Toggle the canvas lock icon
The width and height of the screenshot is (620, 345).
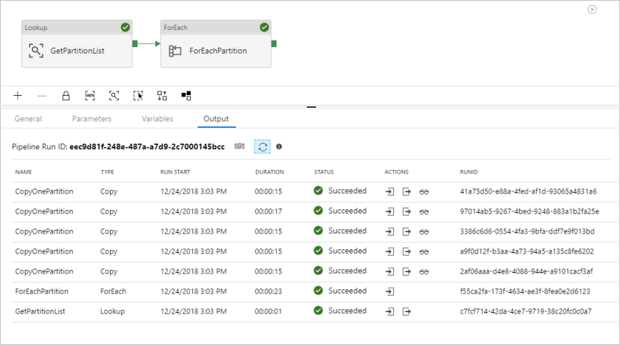click(66, 95)
